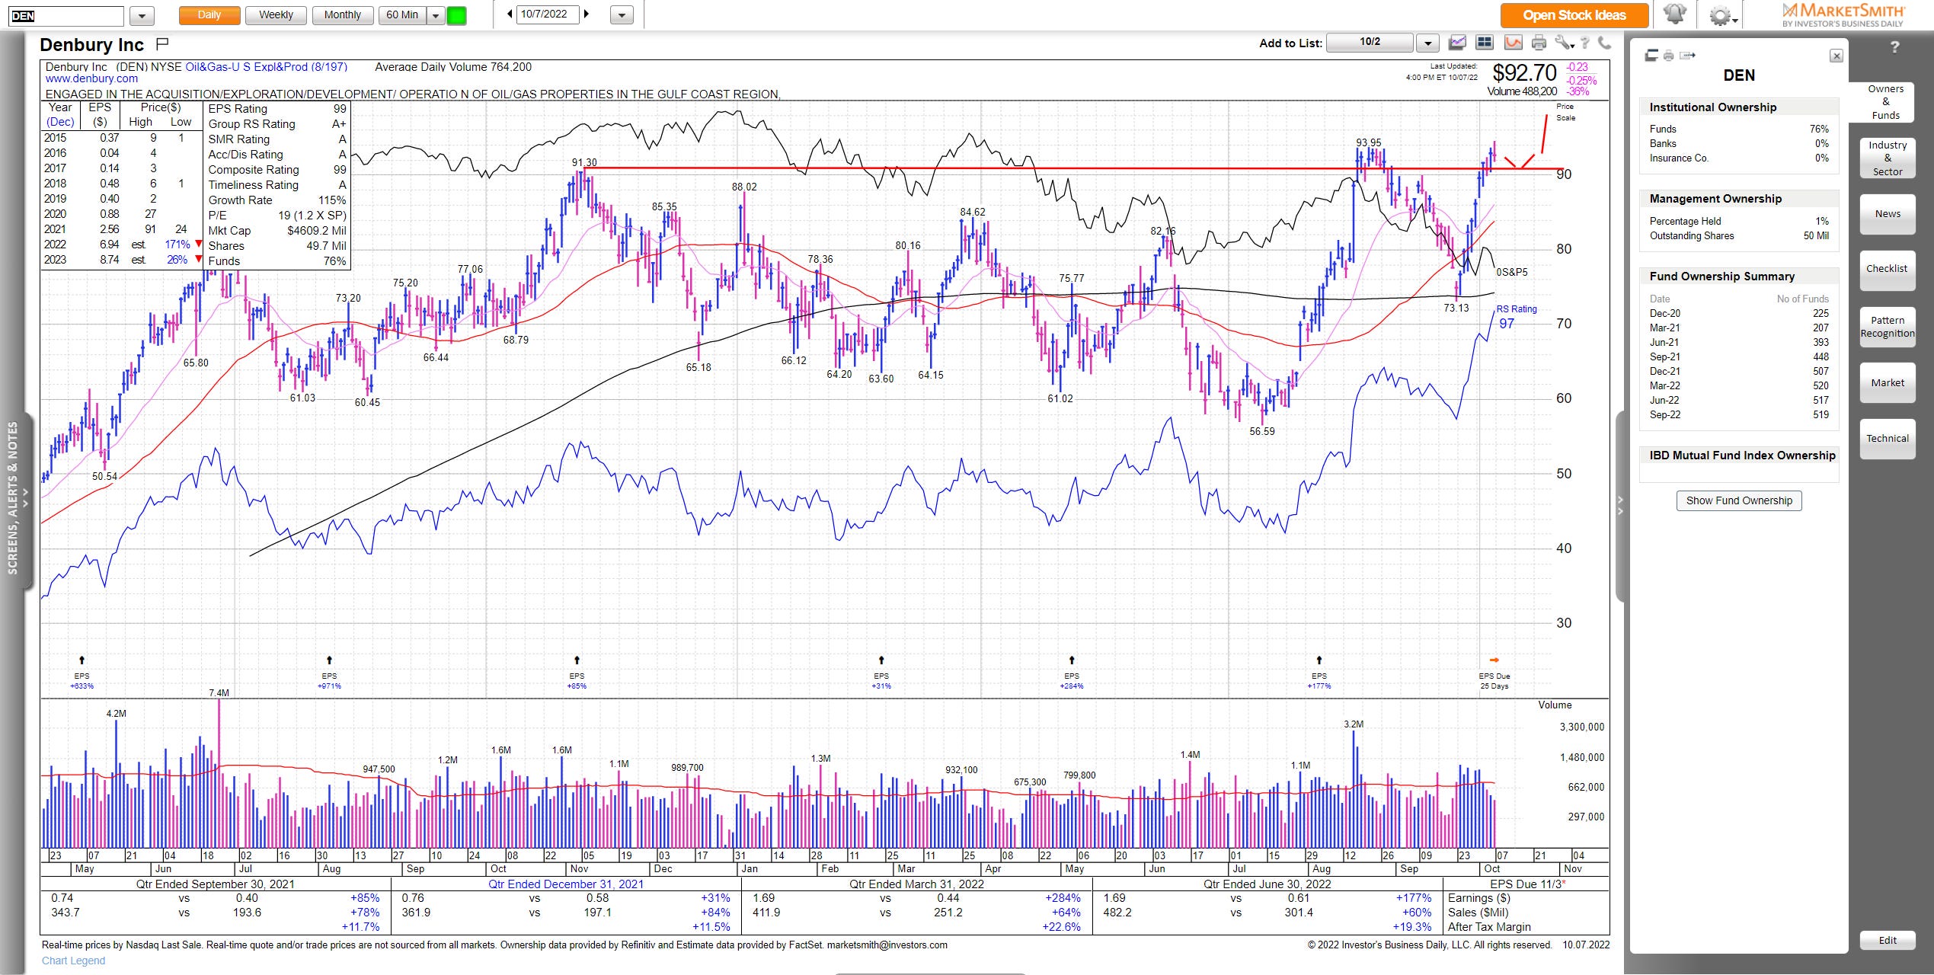Open the Technical tab
Viewport: 1934px width, 975px height.
tap(1888, 439)
